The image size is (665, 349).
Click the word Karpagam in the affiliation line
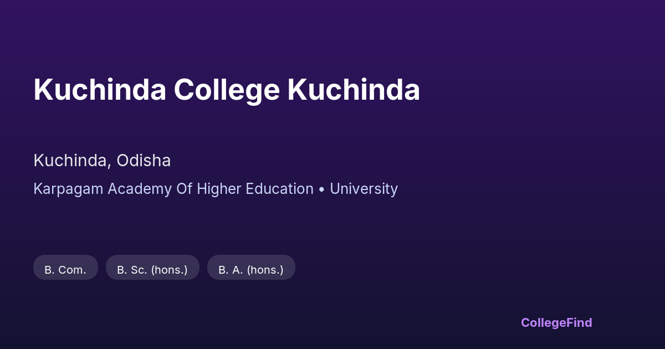pos(69,189)
